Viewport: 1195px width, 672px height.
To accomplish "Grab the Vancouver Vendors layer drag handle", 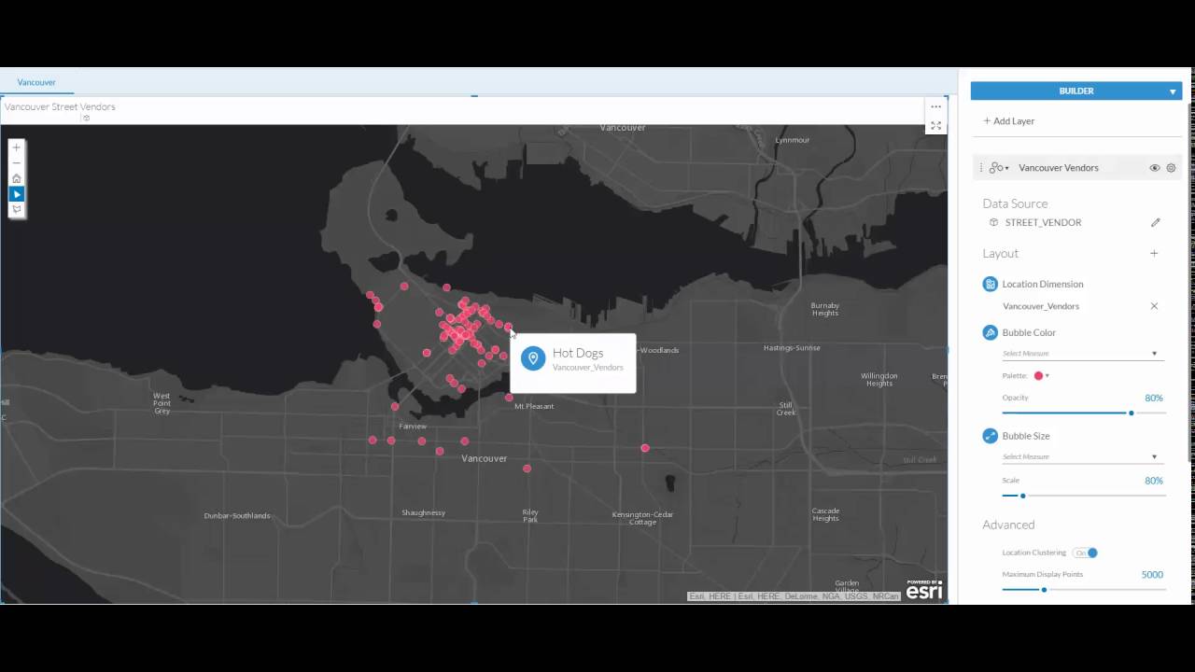I will [x=980, y=168].
